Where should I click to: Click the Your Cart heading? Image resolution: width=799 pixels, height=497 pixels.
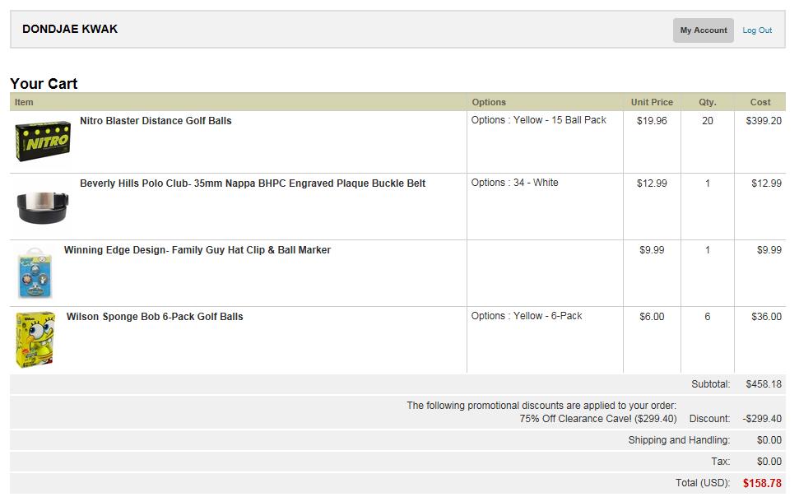pyautogui.click(x=44, y=83)
